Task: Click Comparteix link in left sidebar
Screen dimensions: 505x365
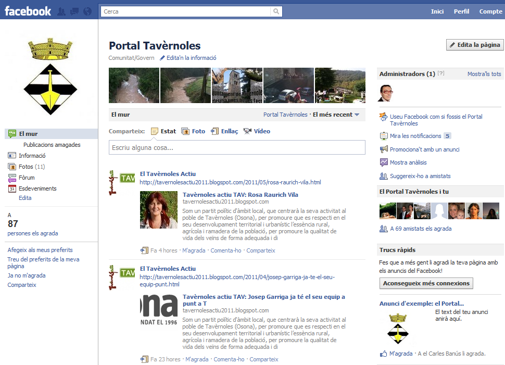Action: [x=21, y=285]
